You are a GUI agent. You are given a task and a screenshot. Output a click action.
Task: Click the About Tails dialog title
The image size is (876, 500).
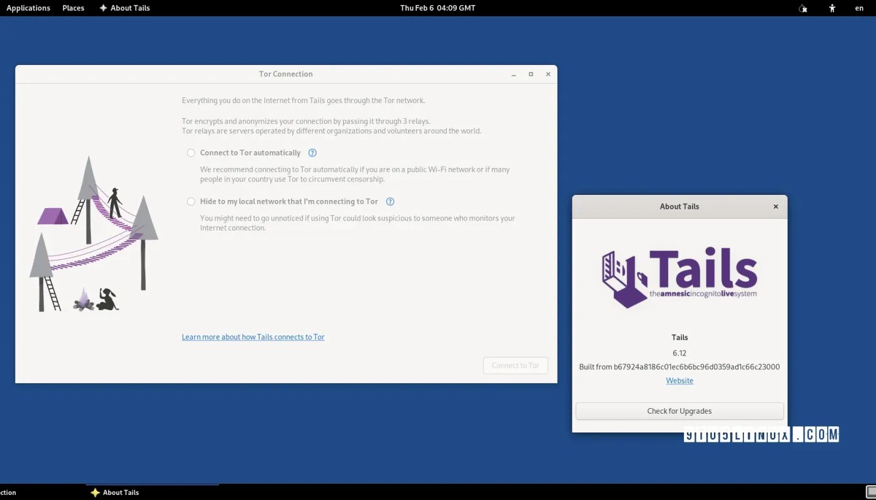click(680, 207)
